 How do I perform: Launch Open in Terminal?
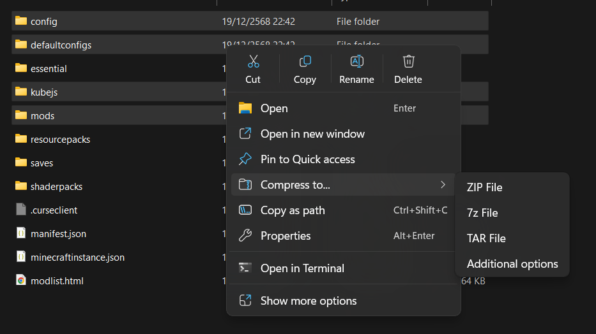[302, 268]
